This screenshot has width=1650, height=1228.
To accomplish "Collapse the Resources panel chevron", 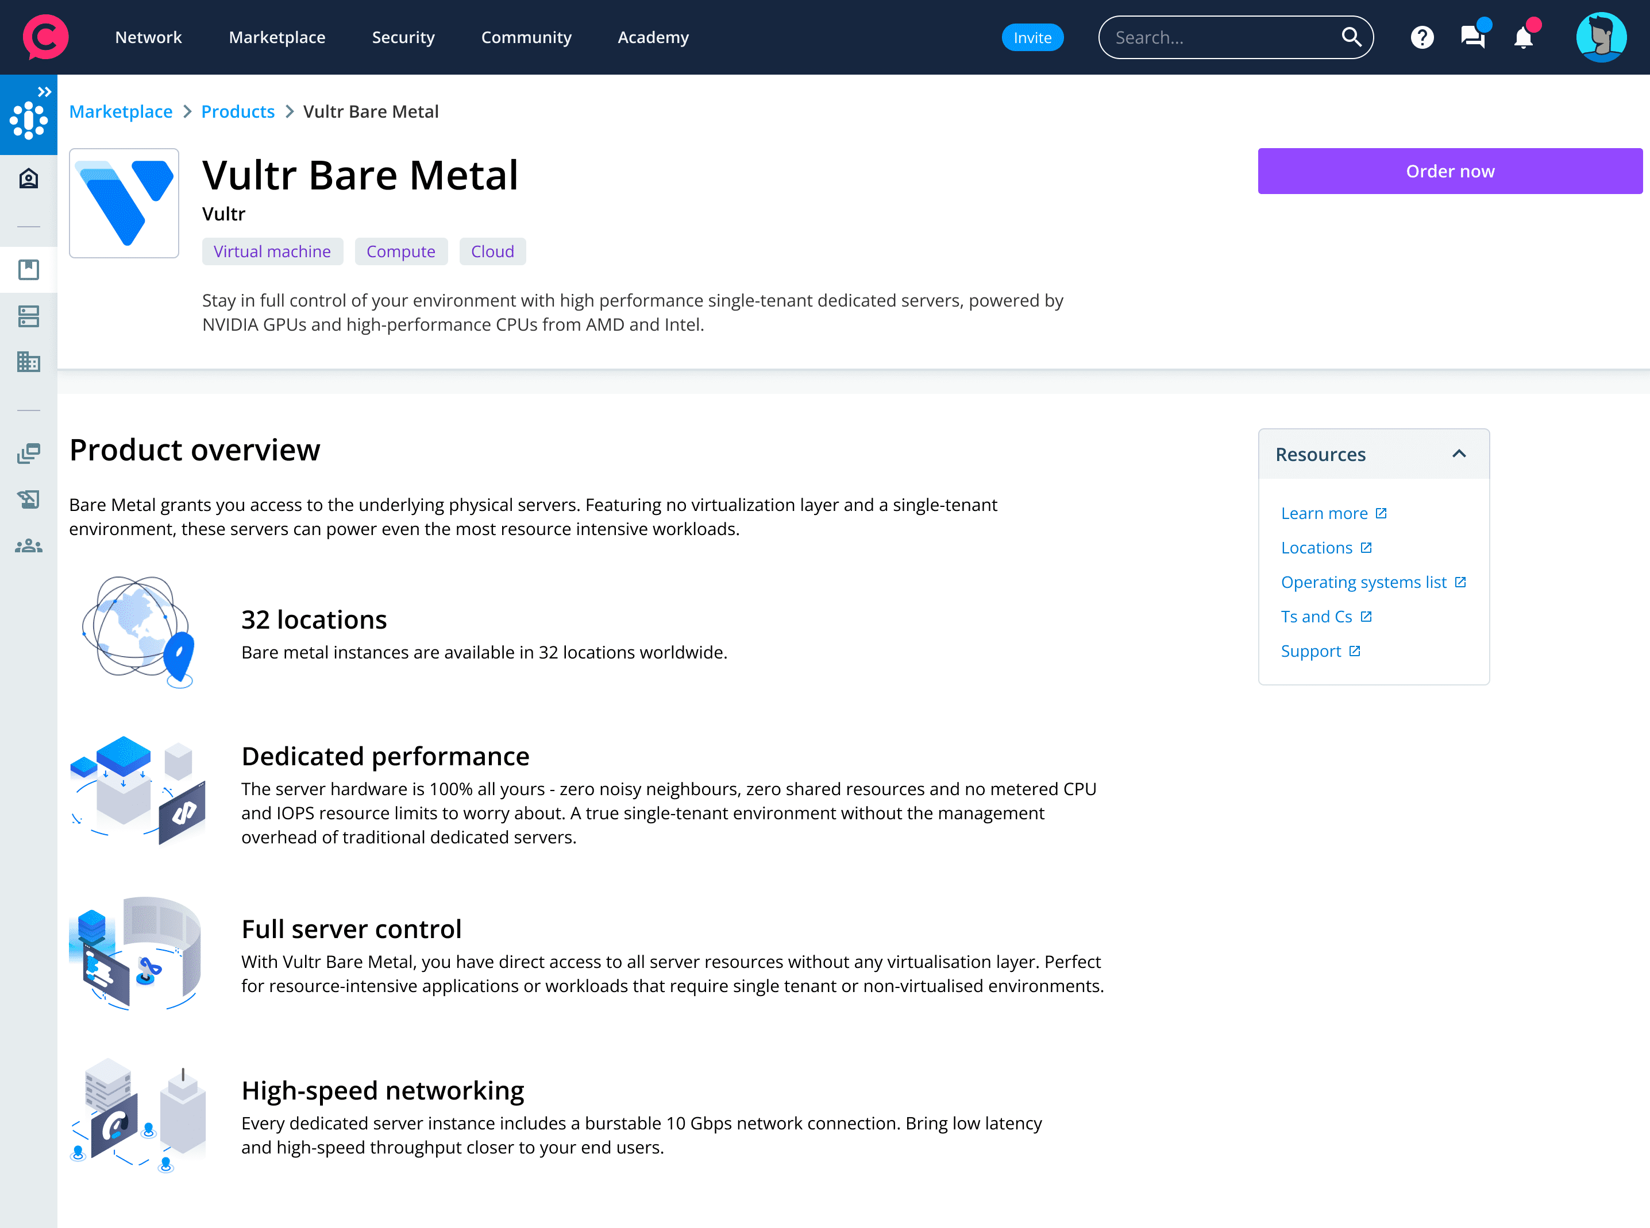I will click(x=1459, y=454).
